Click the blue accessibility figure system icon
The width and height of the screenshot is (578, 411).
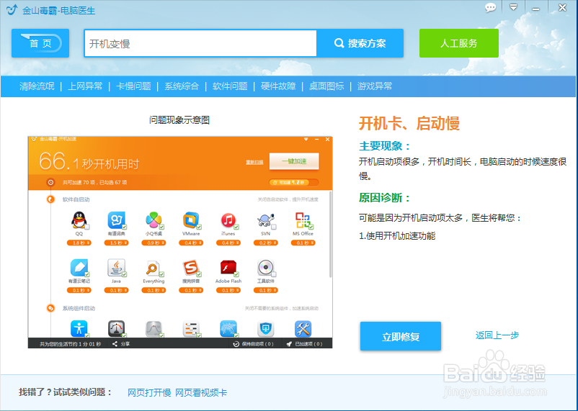(x=79, y=328)
